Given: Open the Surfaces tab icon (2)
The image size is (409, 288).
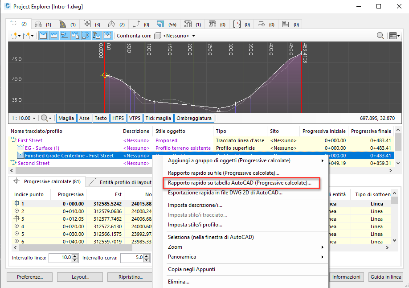Looking at the screenshot, I should (x=116, y=24).
